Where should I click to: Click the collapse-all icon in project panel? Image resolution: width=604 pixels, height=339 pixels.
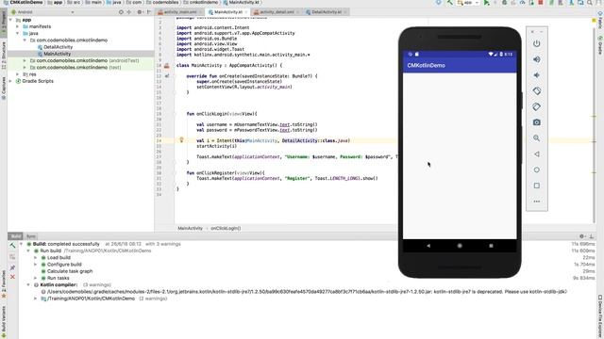point(129,12)
